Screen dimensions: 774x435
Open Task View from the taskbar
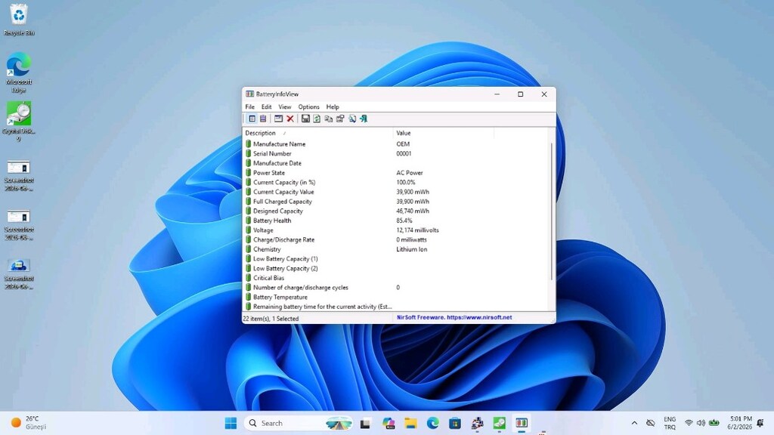[x=365, y=423]
